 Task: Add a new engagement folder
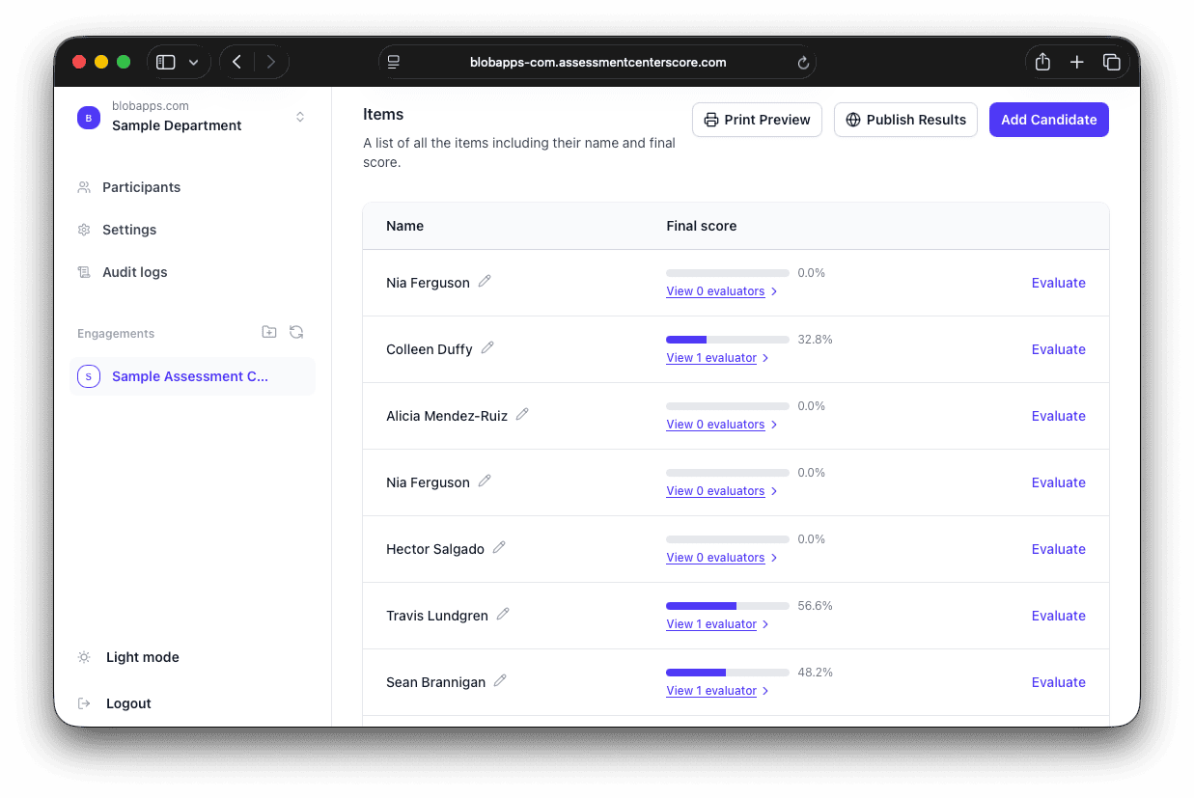point(269,332)
